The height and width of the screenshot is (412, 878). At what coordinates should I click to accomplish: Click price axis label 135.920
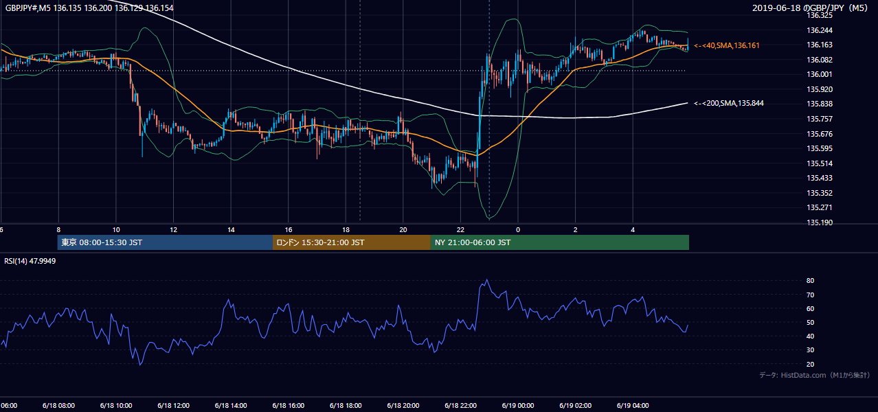click(820, 89)
